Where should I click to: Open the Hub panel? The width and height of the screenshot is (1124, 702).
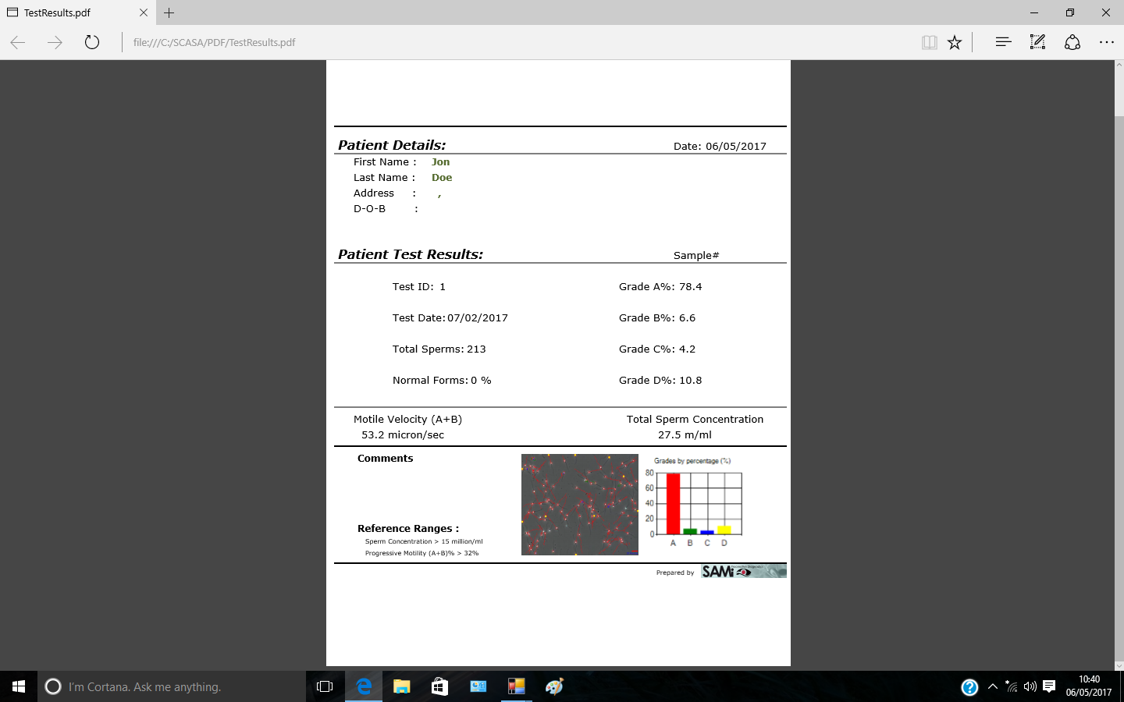(1002, 42)
